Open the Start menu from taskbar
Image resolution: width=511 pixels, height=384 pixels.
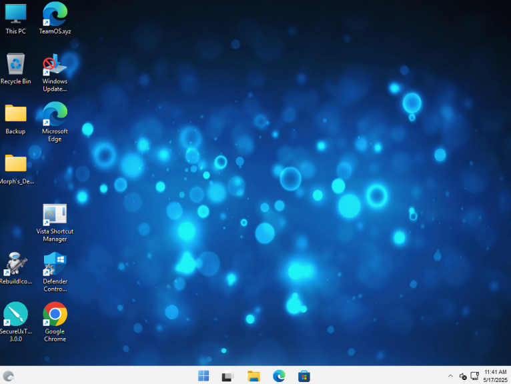tap(203, 376)
